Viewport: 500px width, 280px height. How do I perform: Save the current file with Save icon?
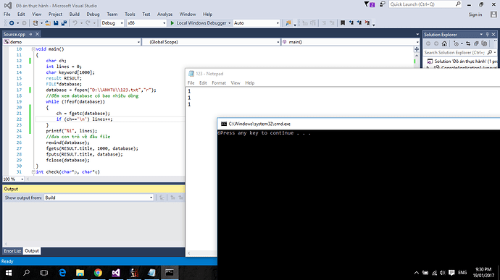(x=56, y=23)
